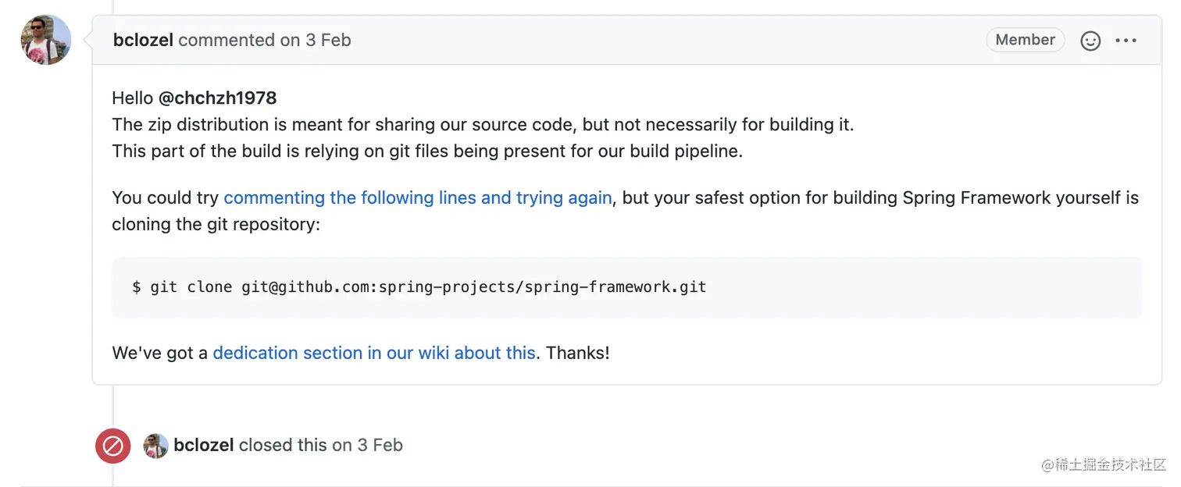Click the closed event's 3 Feb timestamp

(x=380, y=445)
